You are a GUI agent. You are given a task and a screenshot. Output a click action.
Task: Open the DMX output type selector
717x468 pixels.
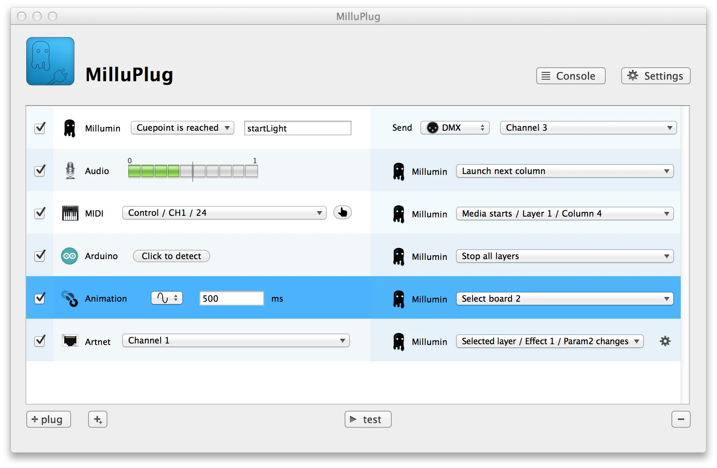(x=455, y=128)
